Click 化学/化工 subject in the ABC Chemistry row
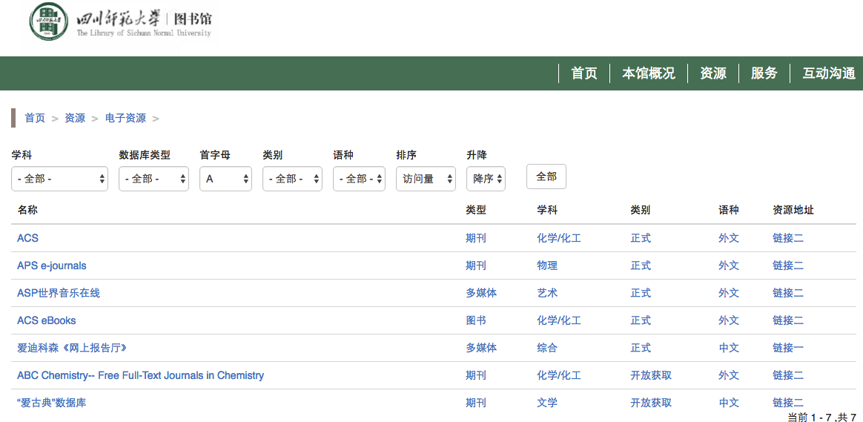This screenshot has width=863, height=422. (558, 375)
